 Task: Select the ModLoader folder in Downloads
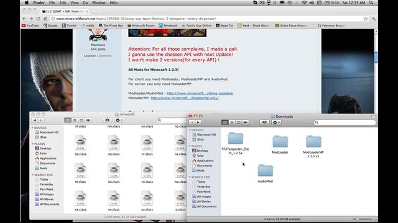point(280,144)
